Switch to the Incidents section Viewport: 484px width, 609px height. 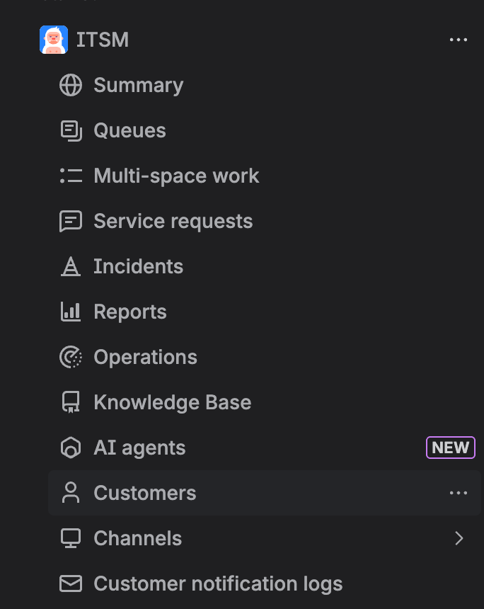tap(138, 266)
